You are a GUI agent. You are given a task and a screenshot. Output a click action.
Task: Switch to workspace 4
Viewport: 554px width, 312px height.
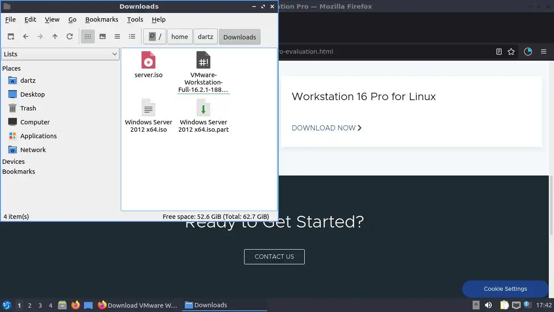pos(50,305)
